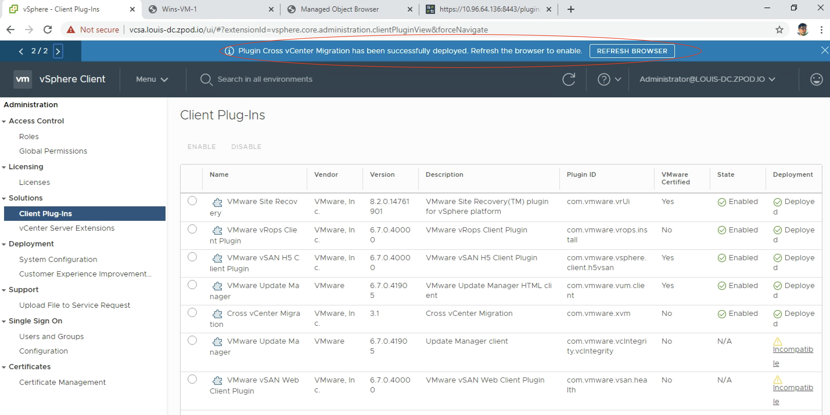The image size is (830, 415).
Task: Dismiss the blue notification banner
Action: [824, 50]
